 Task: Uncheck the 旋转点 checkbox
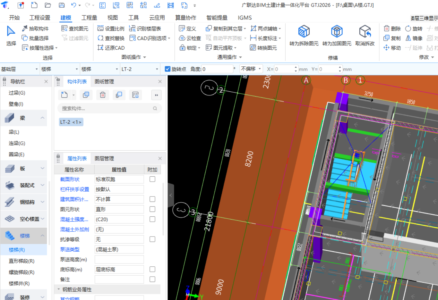click(x=167, y=69)
